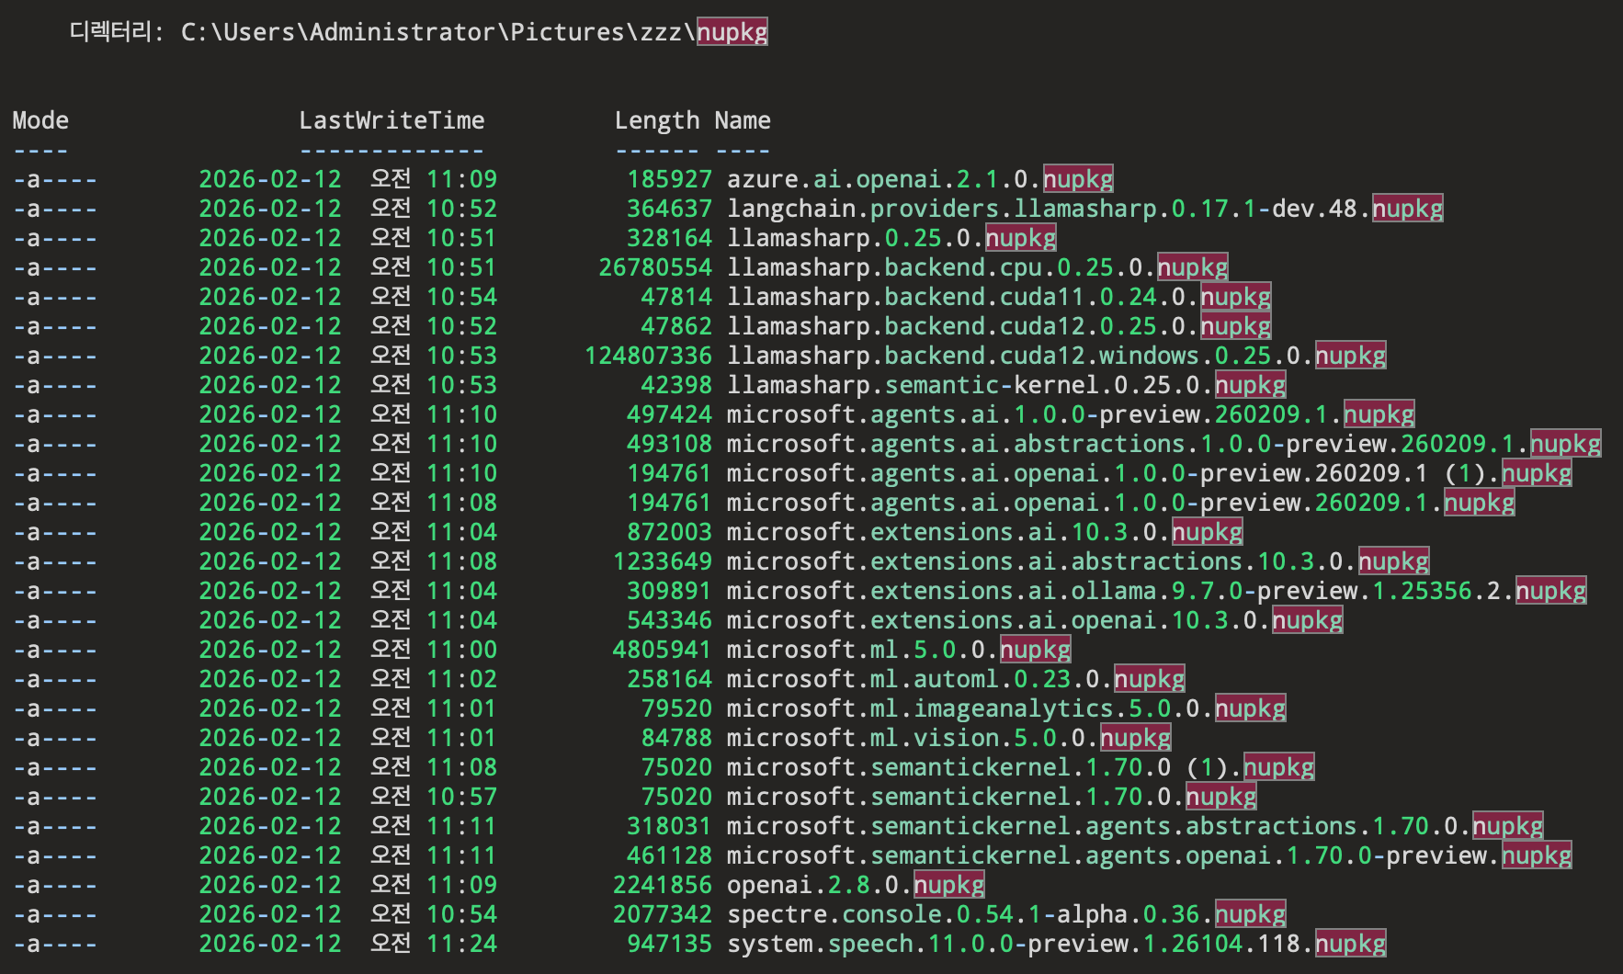Viewport: 1623px width, 974px height.
Task: Select the llamasharp.semantic-kernel.0.25.0.nupkg entry
Action: [1006, 385]
